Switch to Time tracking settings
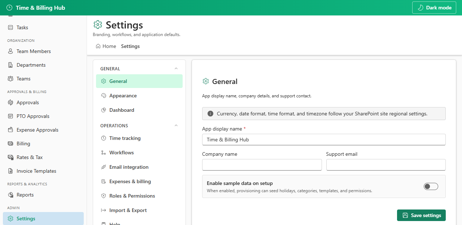 point(139,138)
